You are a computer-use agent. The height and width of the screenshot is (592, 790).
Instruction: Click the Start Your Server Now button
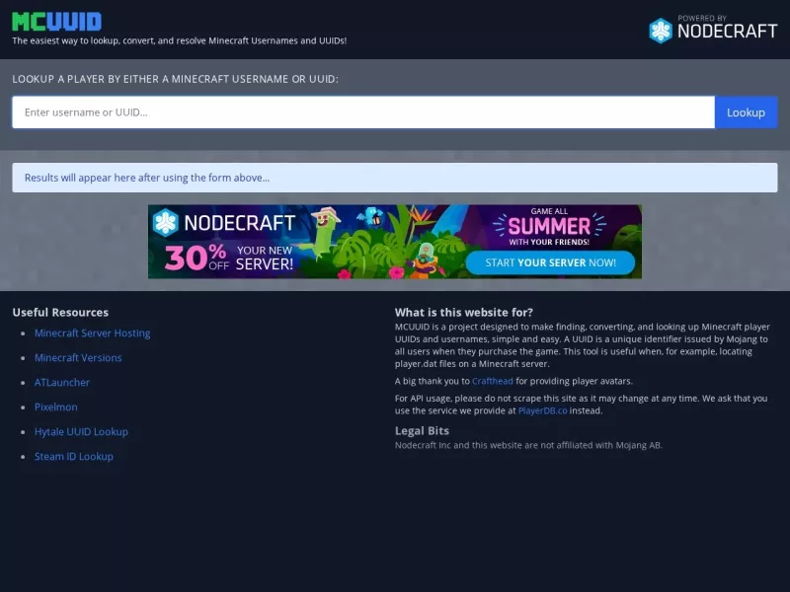tap(550, 262)
